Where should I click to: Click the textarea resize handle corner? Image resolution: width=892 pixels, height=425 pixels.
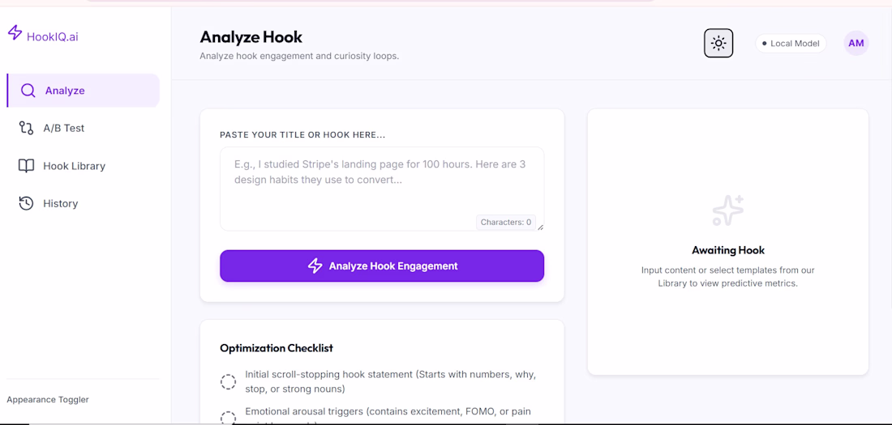(540, 227)
